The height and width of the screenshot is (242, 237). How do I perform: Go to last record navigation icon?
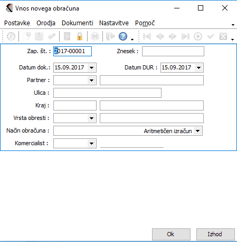pyautogui.click(x=185, y=36)
